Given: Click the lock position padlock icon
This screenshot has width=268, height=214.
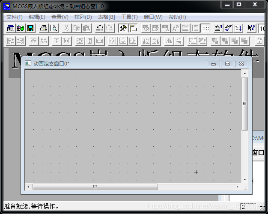Looking at the screenshot, I should point(259,41).
